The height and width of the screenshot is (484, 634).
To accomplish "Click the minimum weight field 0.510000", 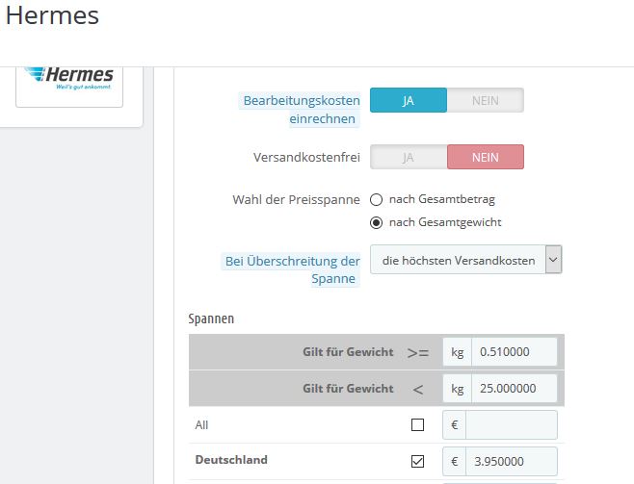I will coord(514,352).
